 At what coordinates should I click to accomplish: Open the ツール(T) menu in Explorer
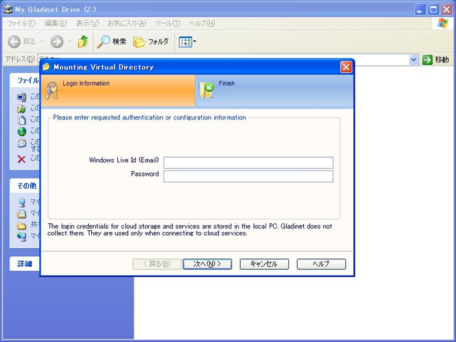pos(168,23)
